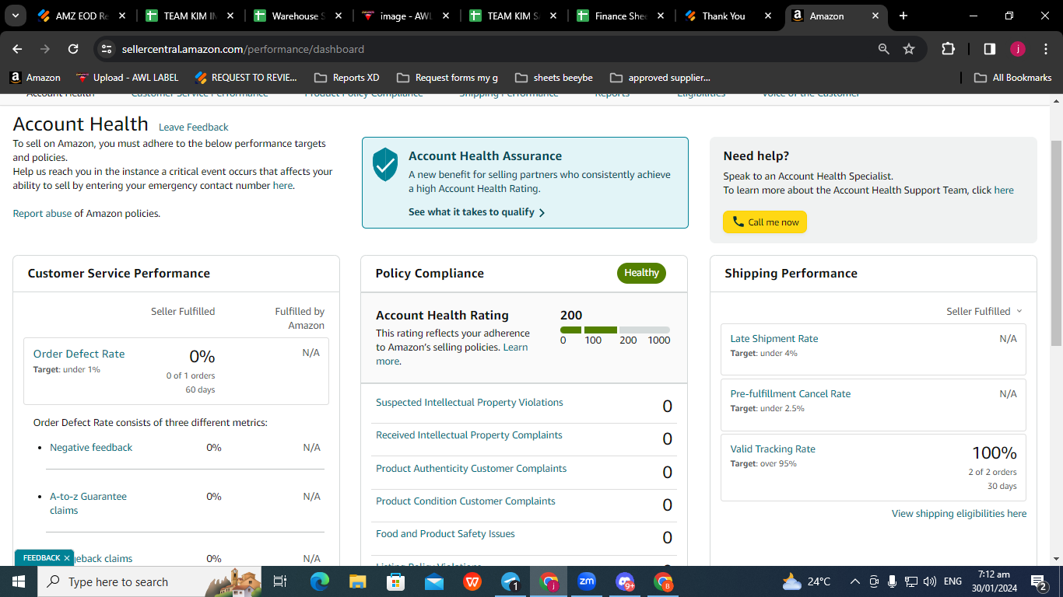The height and width of the screenshot is (597, 1063).
Task: Click the Account Health Rating progress bar
Action: tap(615, 330)
